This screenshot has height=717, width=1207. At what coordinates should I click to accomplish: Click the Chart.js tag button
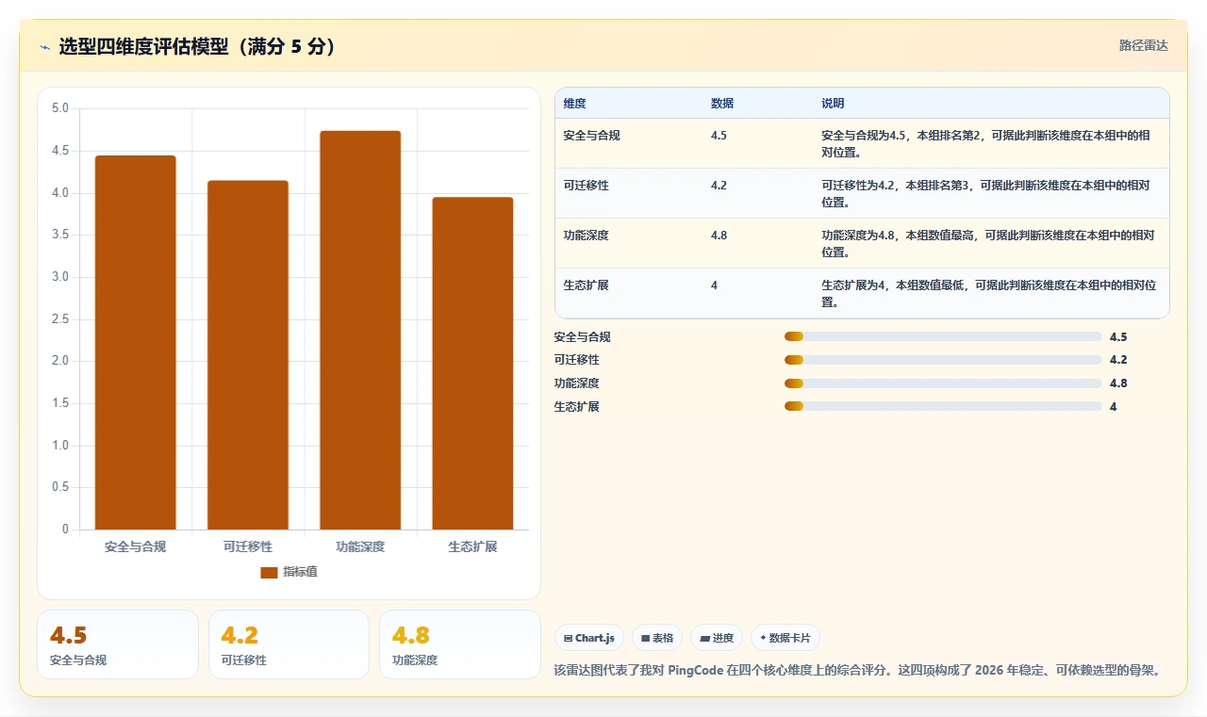(x=589, y=638)
